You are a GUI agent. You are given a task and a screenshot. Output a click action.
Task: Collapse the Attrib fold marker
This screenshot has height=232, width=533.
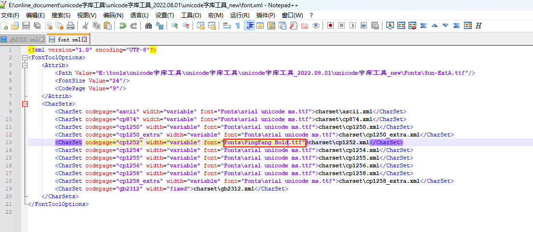[x=25, y=65]
